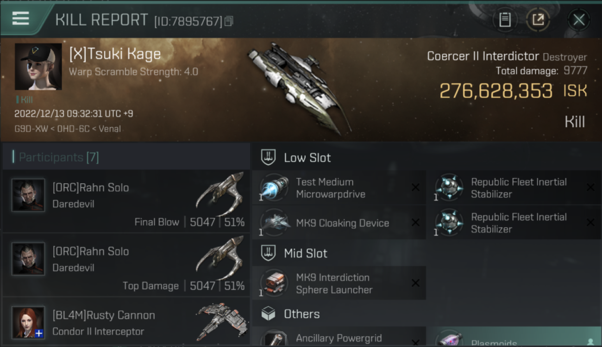Select Rahn Solo Final Blow entry
The image size is (602, 347).
pyautogui.click(x=126, y=201)
